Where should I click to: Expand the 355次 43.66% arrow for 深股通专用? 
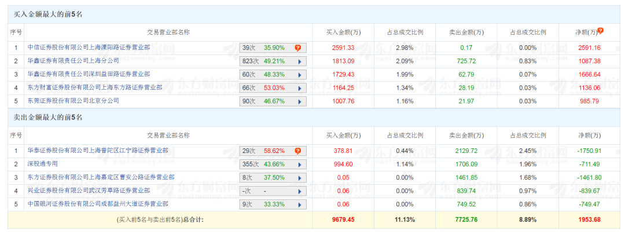tap(300, 164)
